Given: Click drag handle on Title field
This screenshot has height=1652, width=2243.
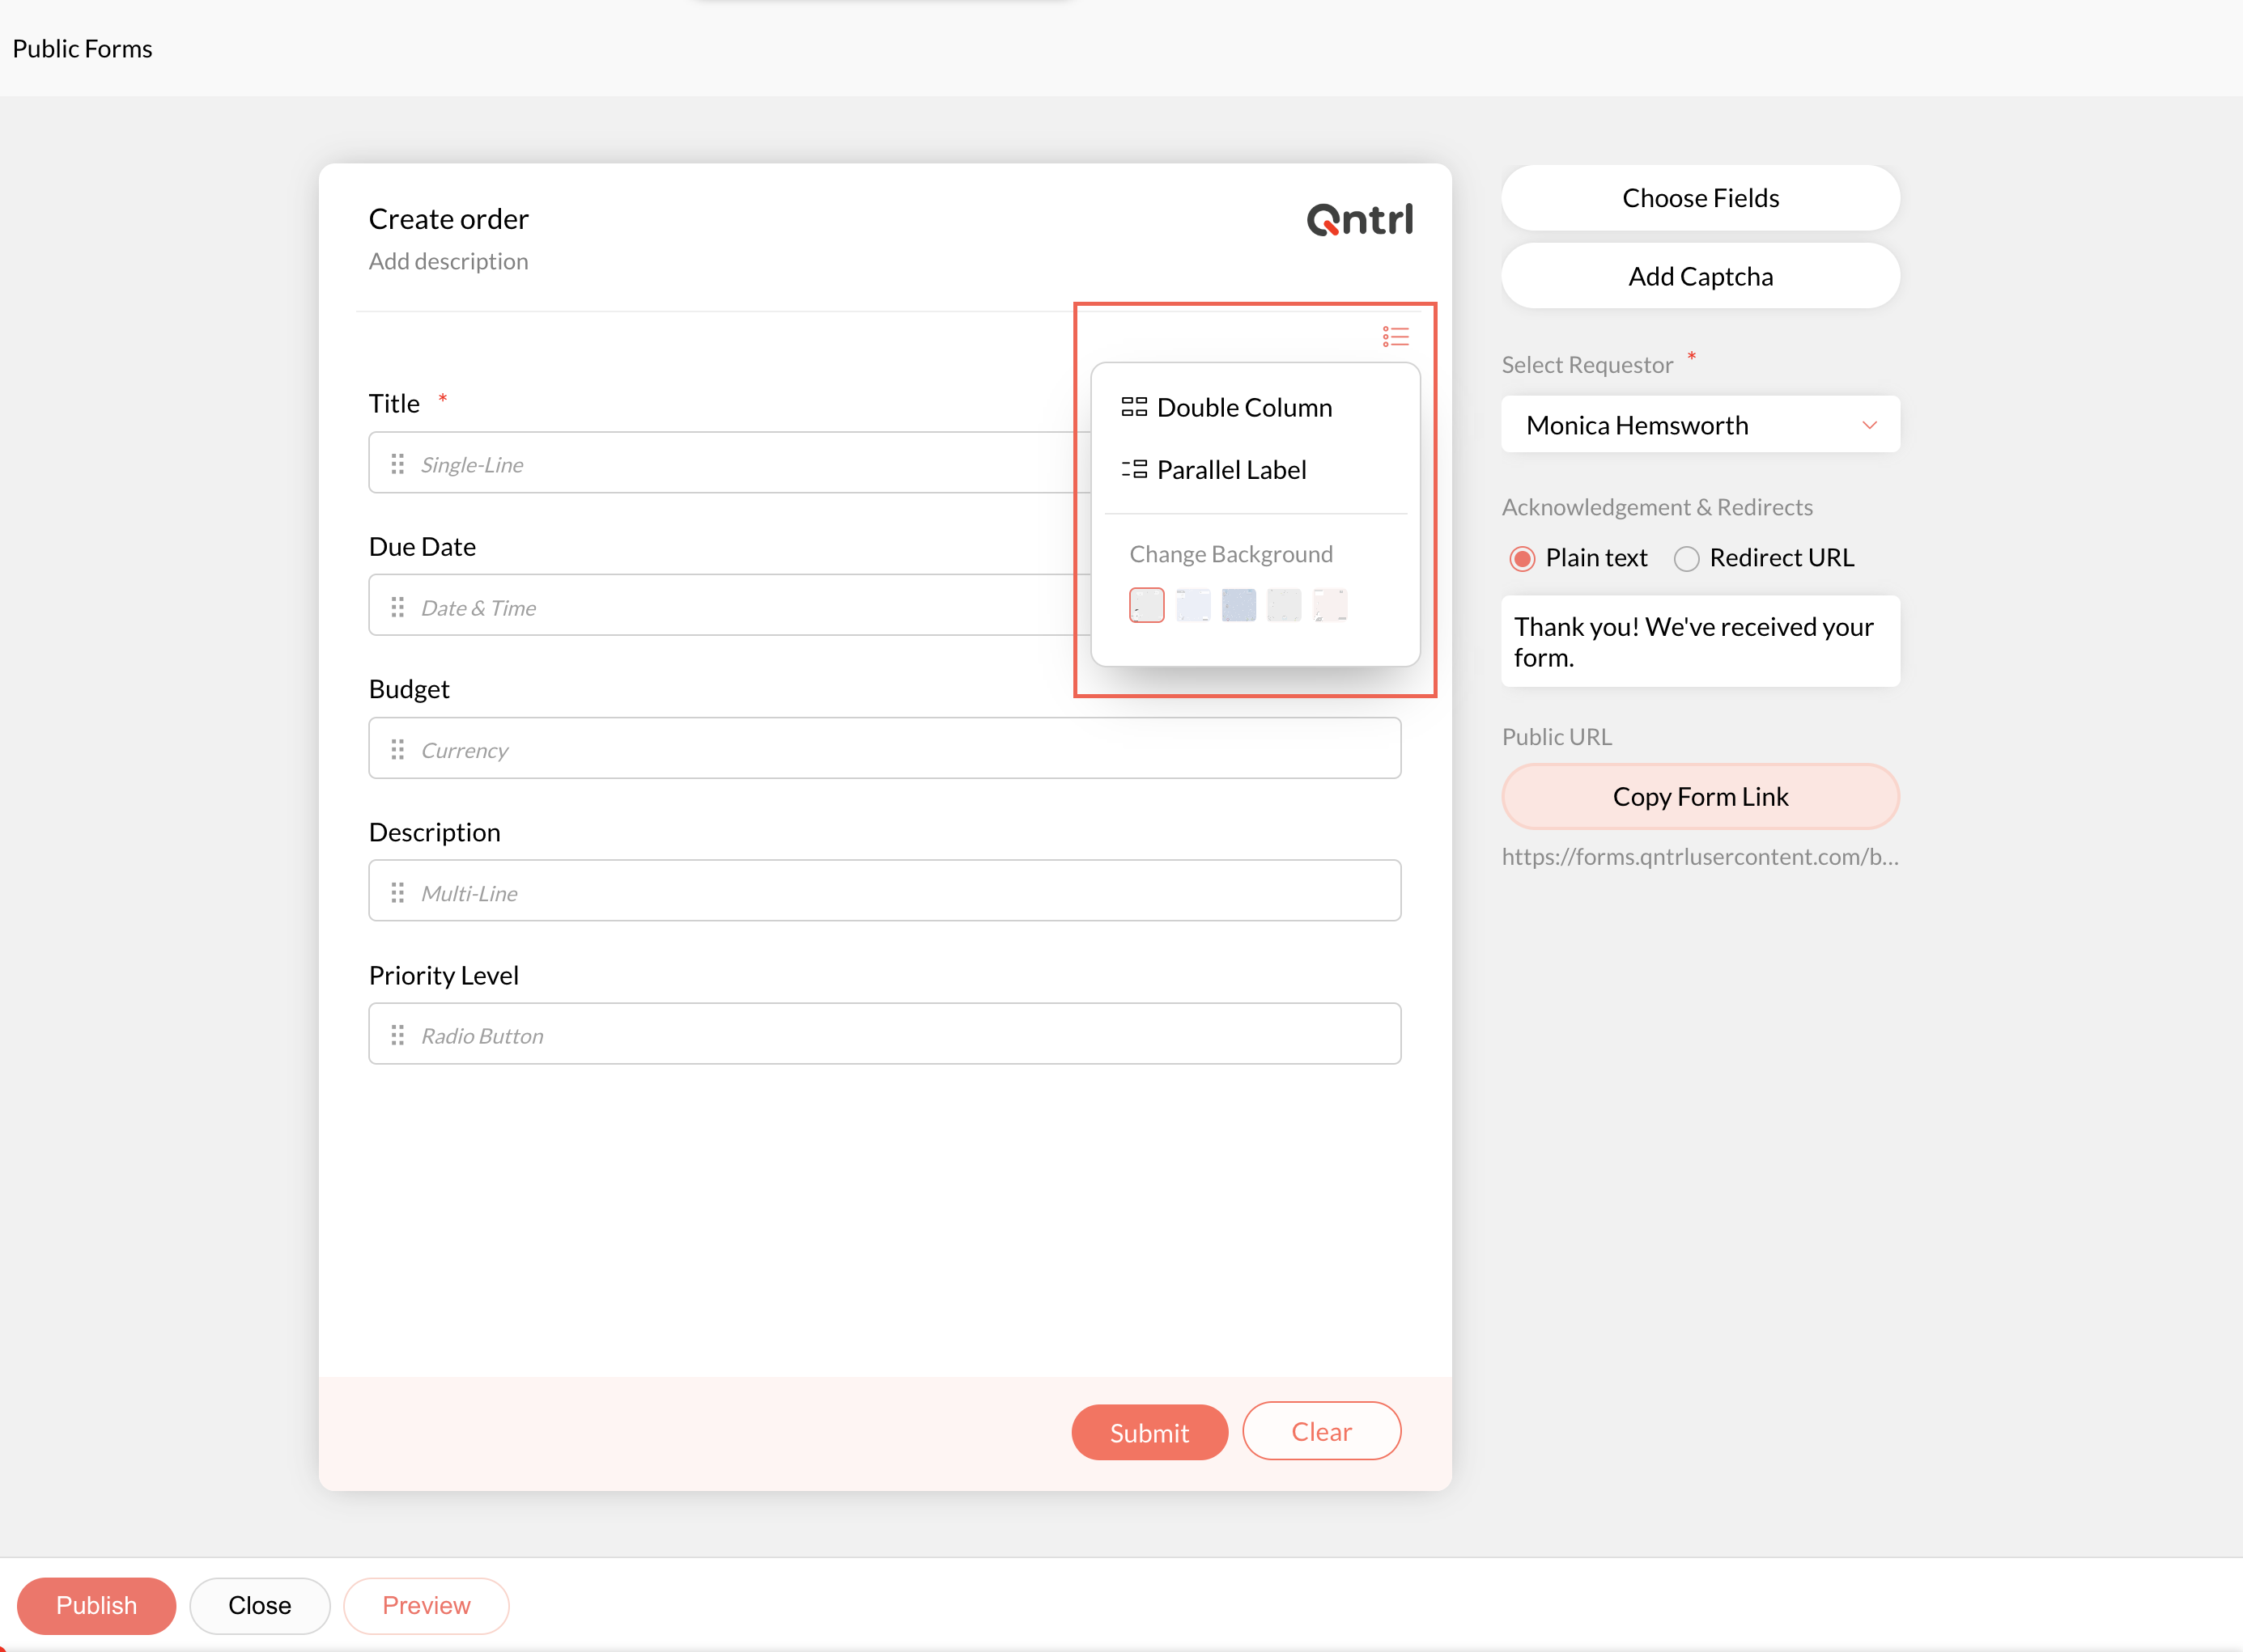Looking at the screenshot, I should click(x=397, y=464).
